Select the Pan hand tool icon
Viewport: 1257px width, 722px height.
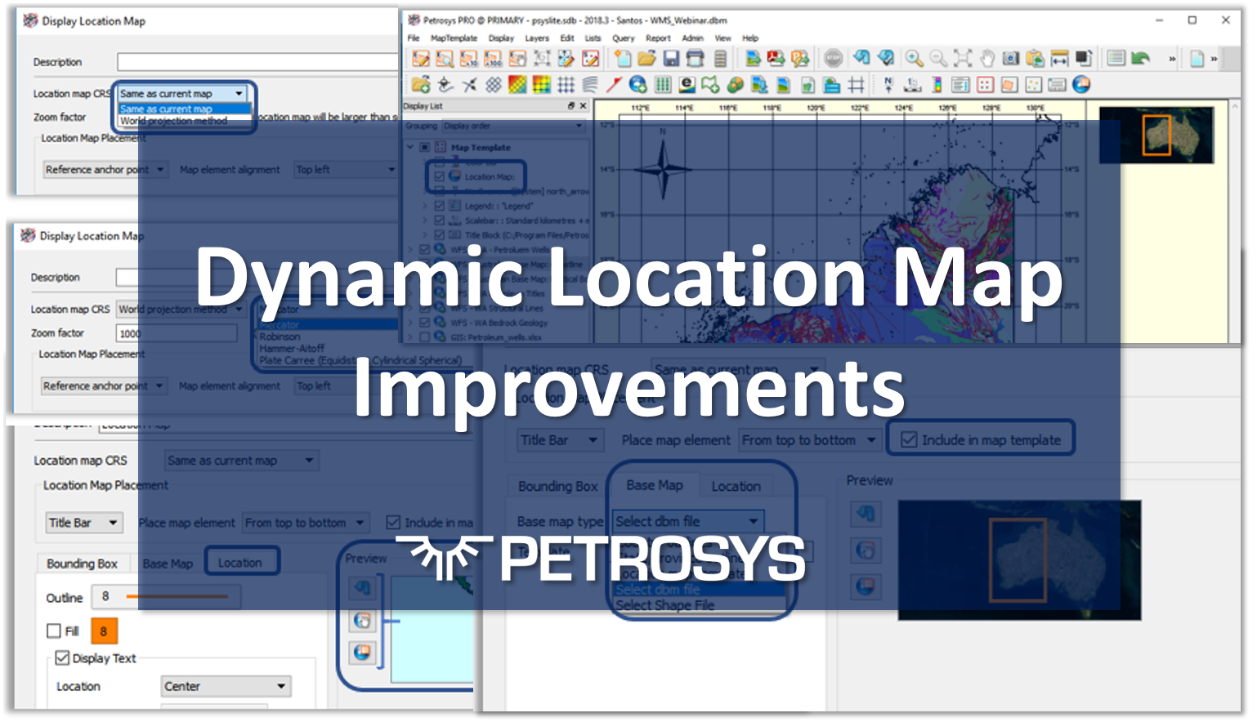pyautogui.click(x=987, y=58)
